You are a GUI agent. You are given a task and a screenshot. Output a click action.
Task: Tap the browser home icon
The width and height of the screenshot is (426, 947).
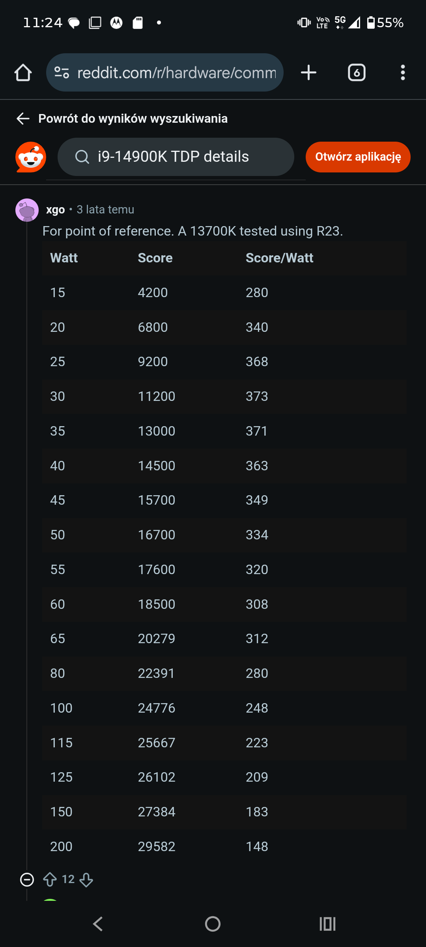(23, 73)
